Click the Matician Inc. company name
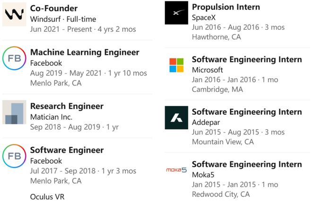This screenshot has width=312, height=201. coord(51,117)
